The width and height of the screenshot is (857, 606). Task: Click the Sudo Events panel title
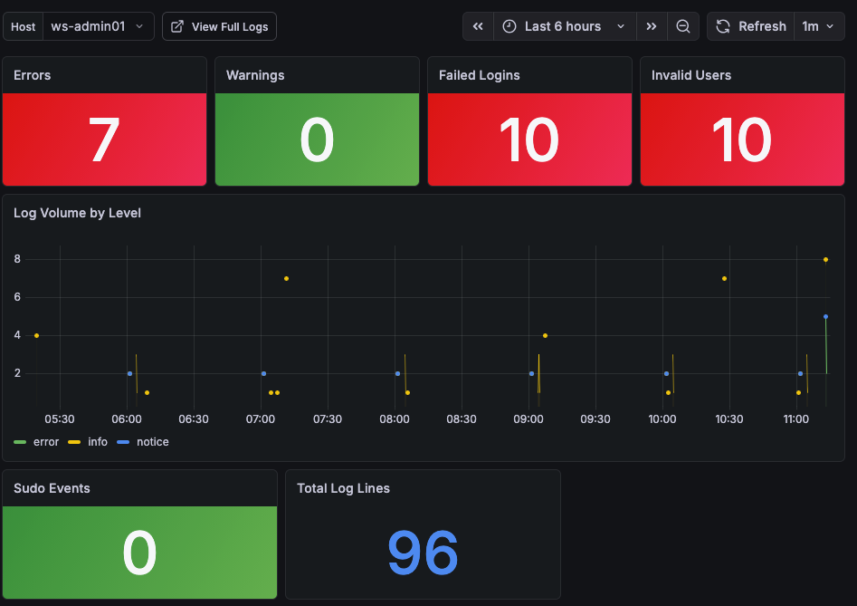pyautogui.click(x=52, y=488)
